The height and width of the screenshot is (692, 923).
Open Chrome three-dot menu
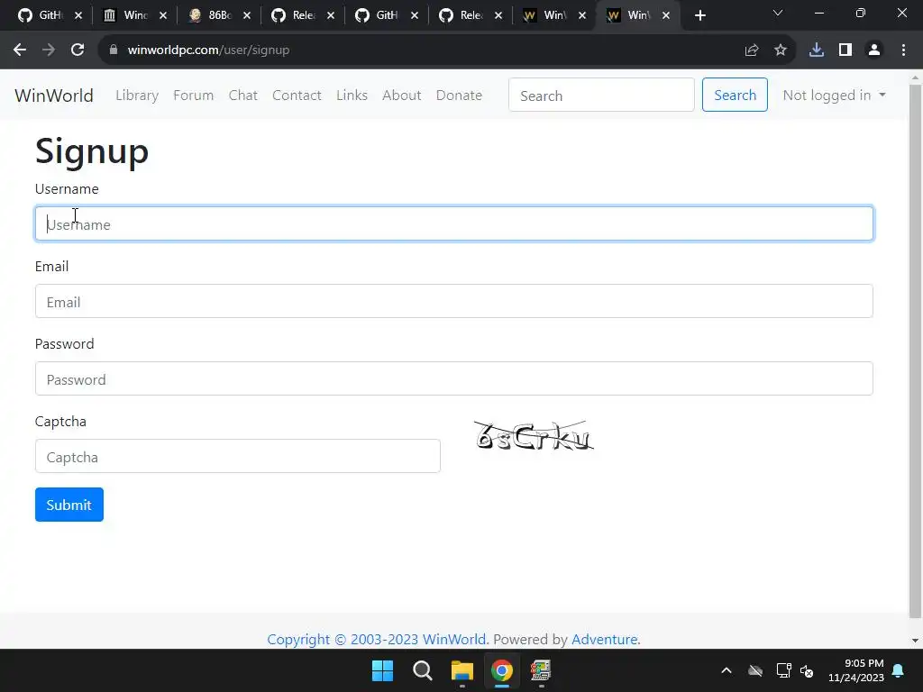point(903,50)
